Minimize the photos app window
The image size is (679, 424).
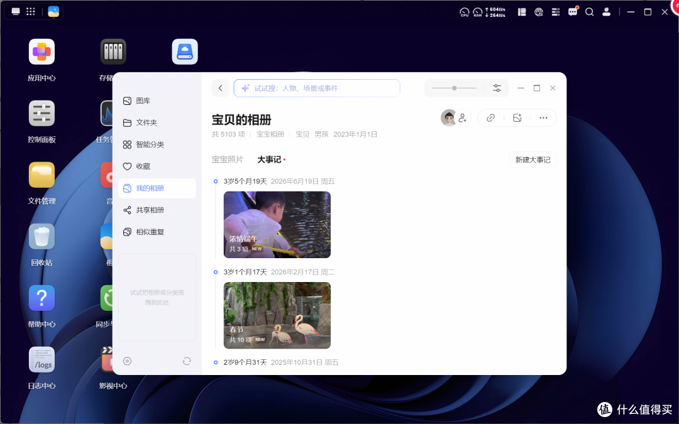[521, 89]
